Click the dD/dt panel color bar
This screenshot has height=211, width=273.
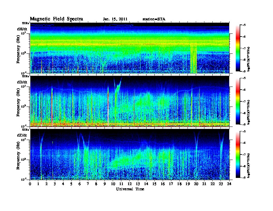point(238,101)
